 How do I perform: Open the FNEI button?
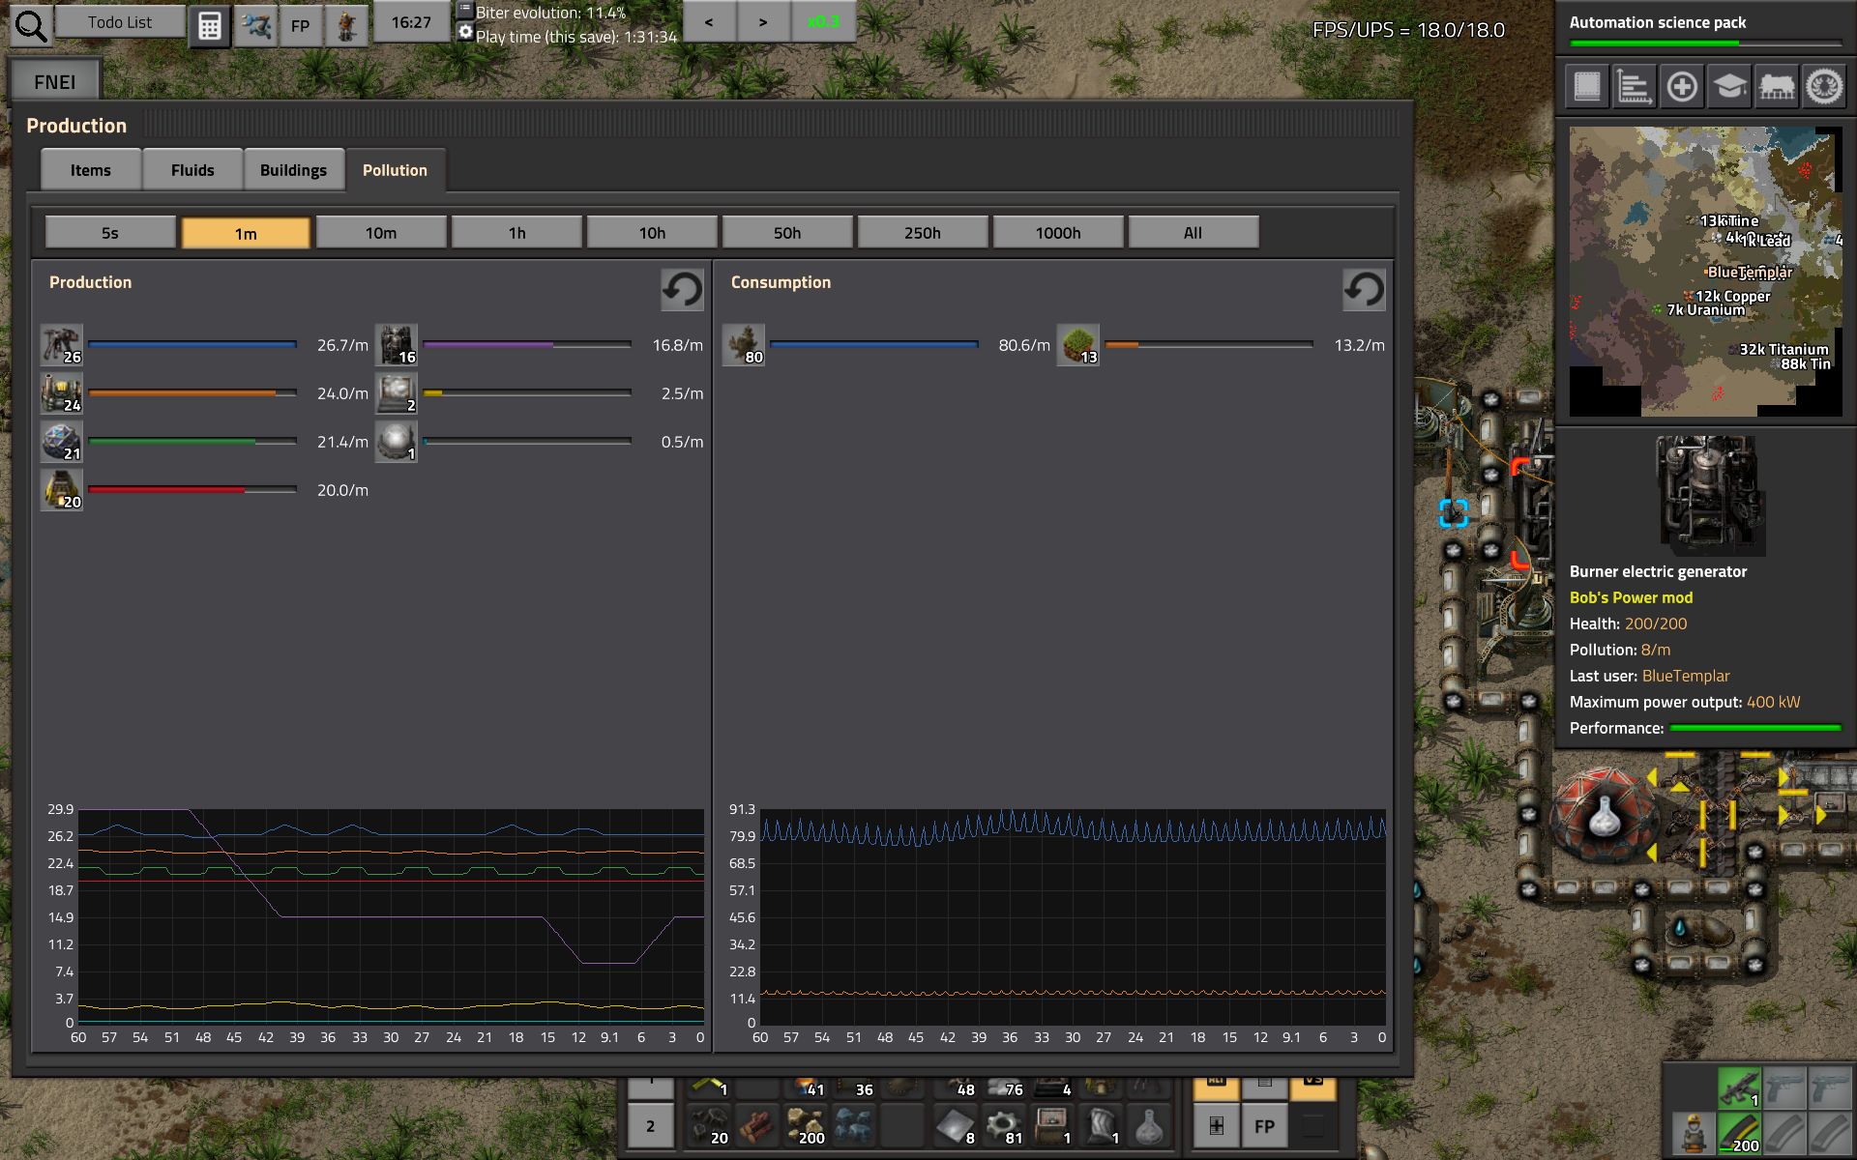tap(55, 82)
